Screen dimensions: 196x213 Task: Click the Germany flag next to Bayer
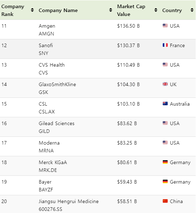[x=165, y=181]
